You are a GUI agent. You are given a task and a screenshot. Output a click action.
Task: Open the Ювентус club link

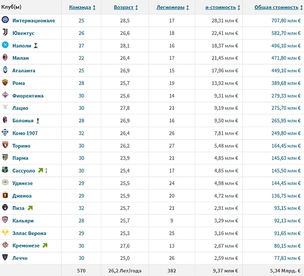coord(23,33)
